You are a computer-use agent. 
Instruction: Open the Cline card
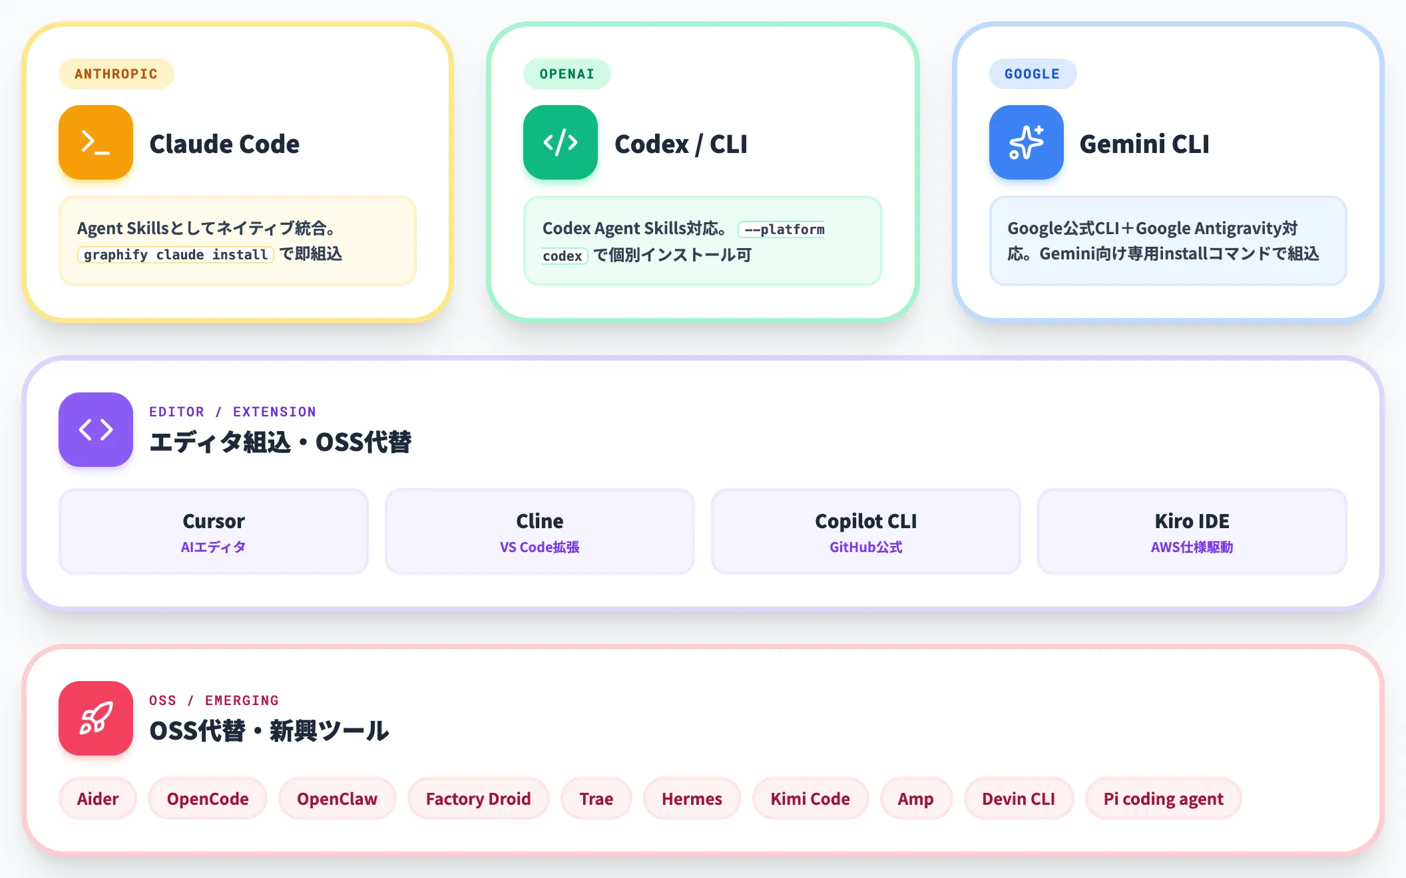[540, 531]
